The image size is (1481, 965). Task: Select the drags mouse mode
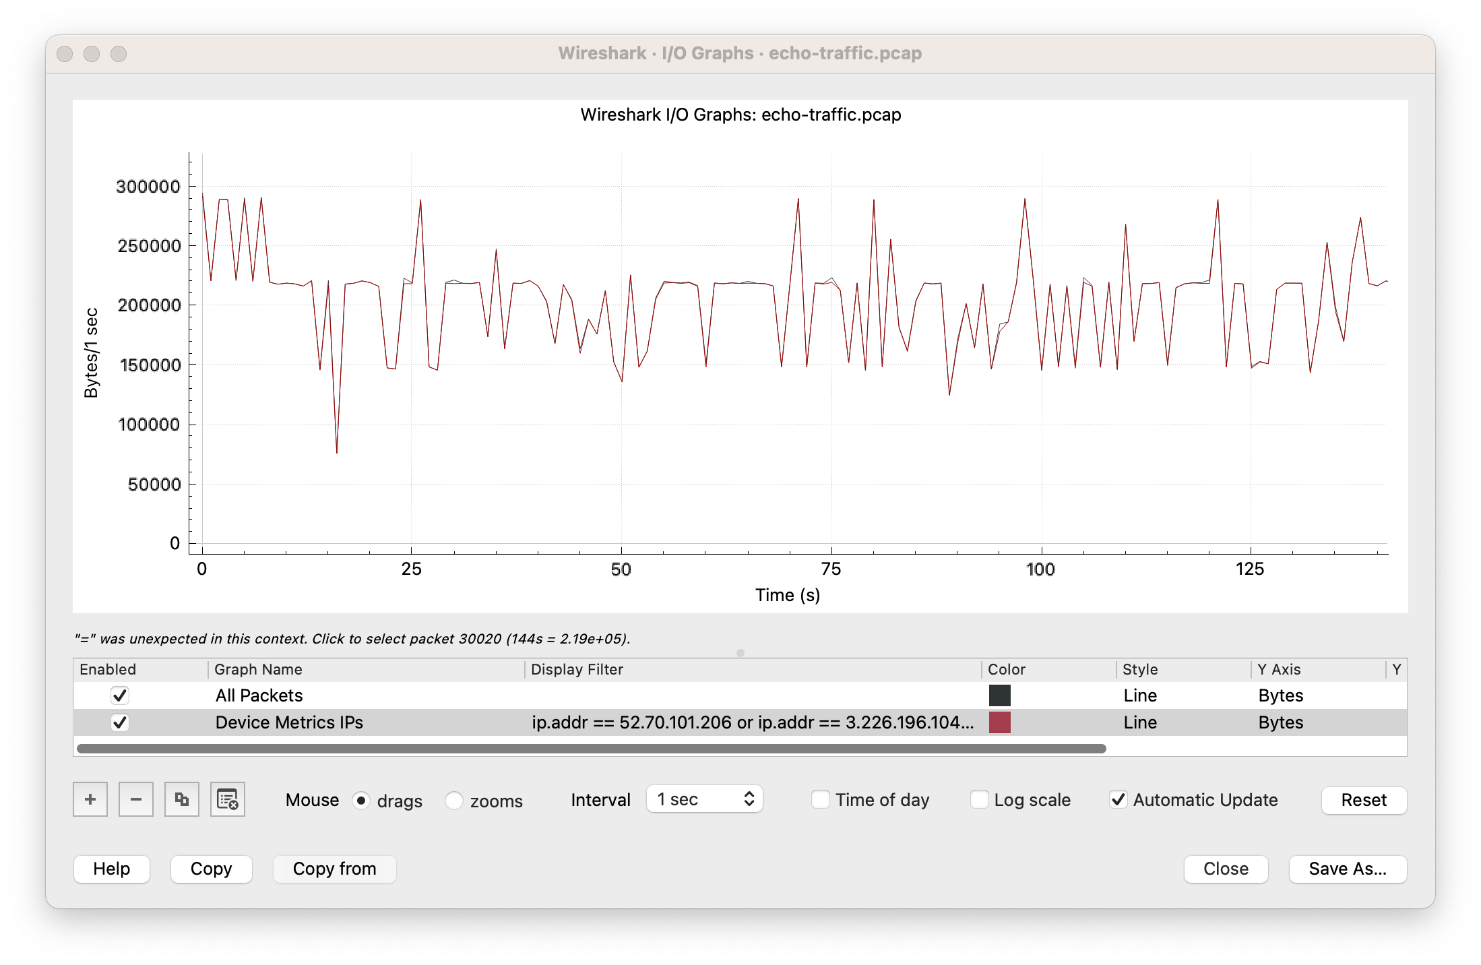point(361,801)
